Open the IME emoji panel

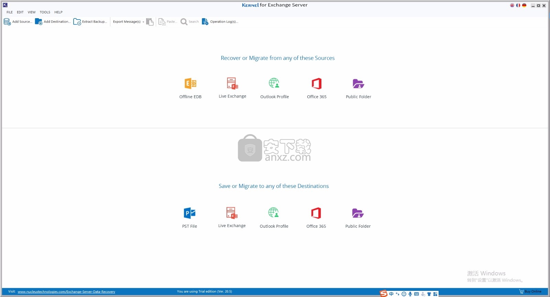404,294
